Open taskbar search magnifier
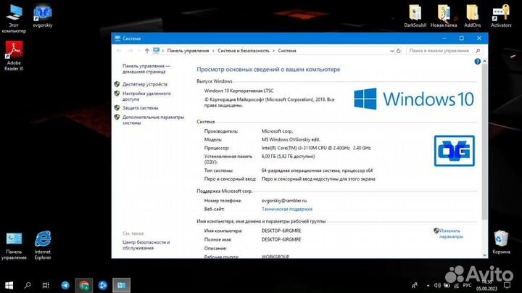The image size is (522, 293). 28,285
